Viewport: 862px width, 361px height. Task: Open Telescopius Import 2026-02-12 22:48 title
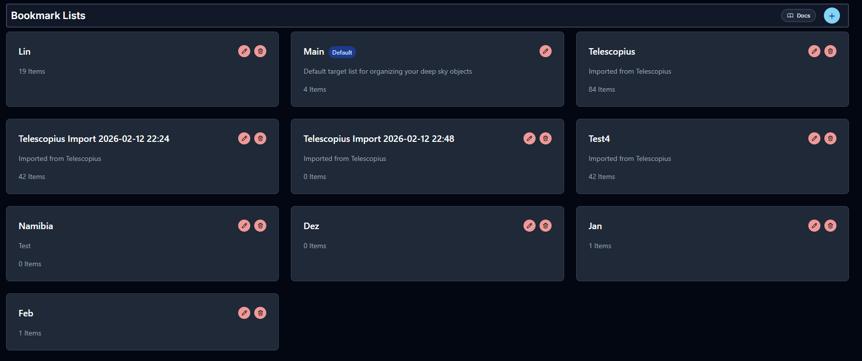click(379, 139)
